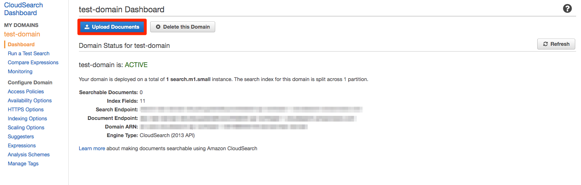Viewport: 581px width, 185px height.
Task: Open the help question mark icon
Action: pos(567,9)
